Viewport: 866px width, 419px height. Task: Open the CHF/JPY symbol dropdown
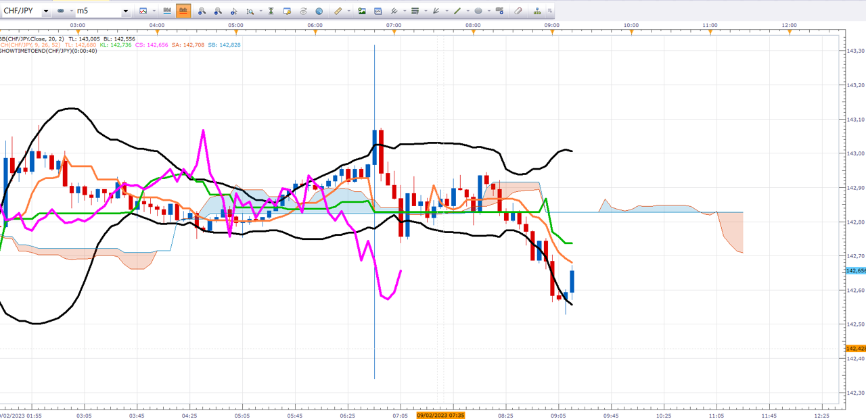tap(45, 11)
